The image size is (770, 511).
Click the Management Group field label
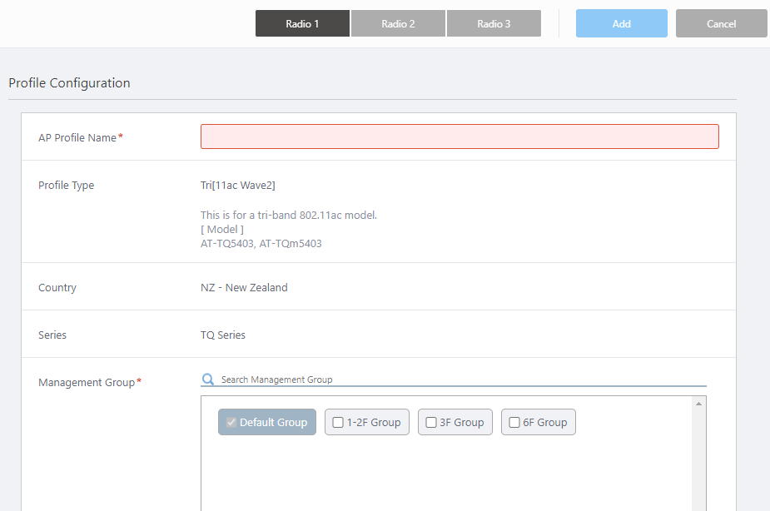(87, 383)
